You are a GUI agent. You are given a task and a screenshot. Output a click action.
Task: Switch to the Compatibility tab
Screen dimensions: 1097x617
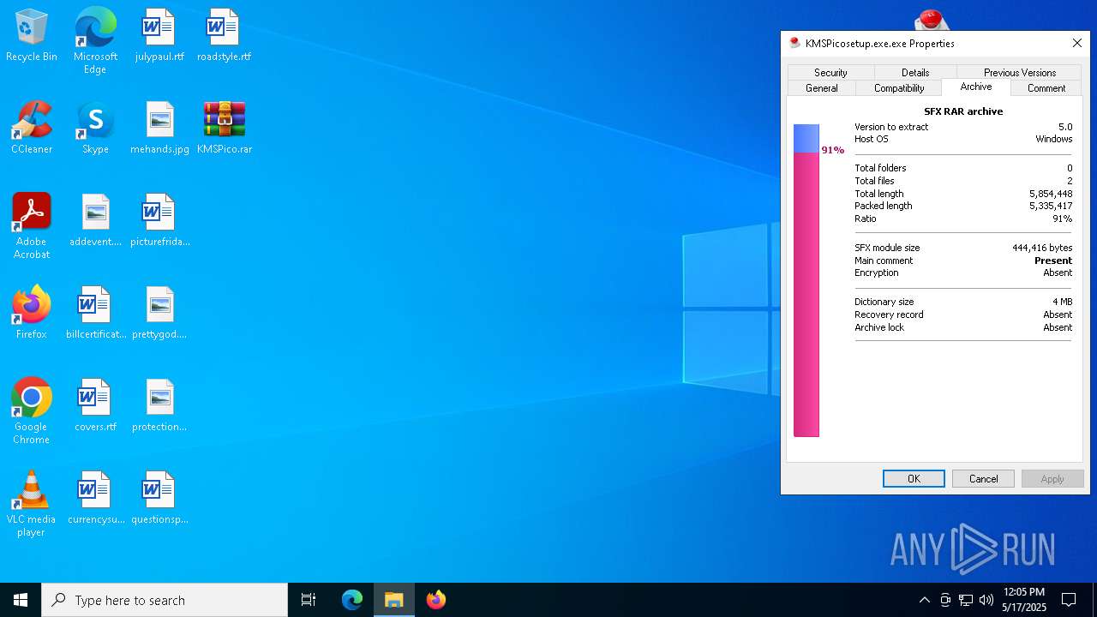coord(899,88)
